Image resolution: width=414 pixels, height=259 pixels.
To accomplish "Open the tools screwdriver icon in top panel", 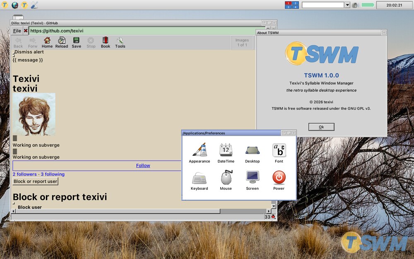I will tap(34, 5).
